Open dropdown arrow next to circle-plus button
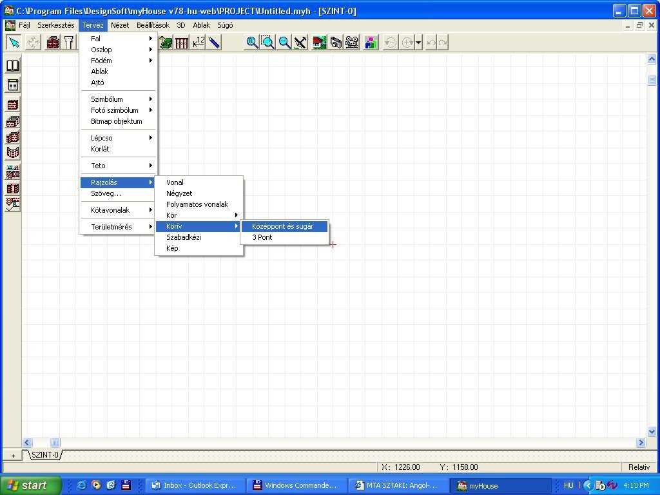 (x=418, y=43)
